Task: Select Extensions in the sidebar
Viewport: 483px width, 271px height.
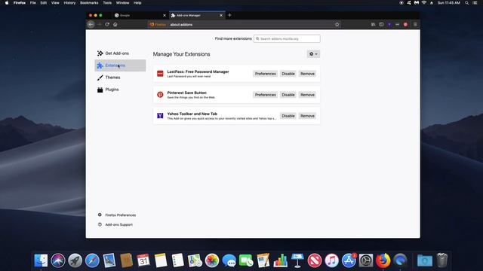Action: point(120,65)
